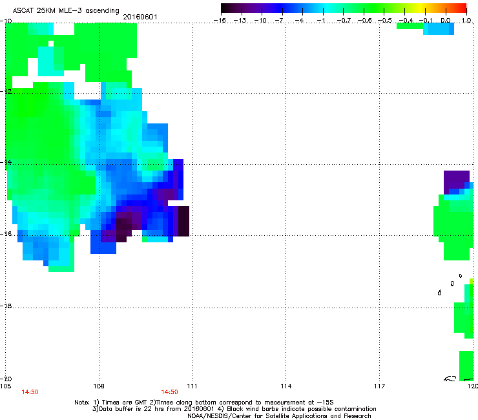Click the color bar label -0.6

click(364, 21)
